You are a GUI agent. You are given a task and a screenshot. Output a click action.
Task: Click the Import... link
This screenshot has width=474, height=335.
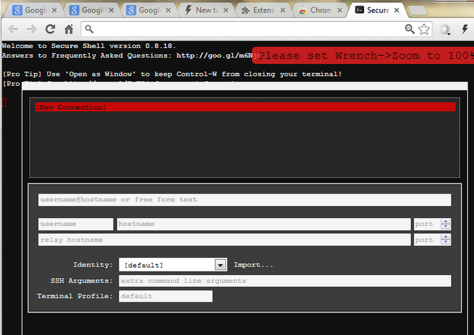(253, 265)
